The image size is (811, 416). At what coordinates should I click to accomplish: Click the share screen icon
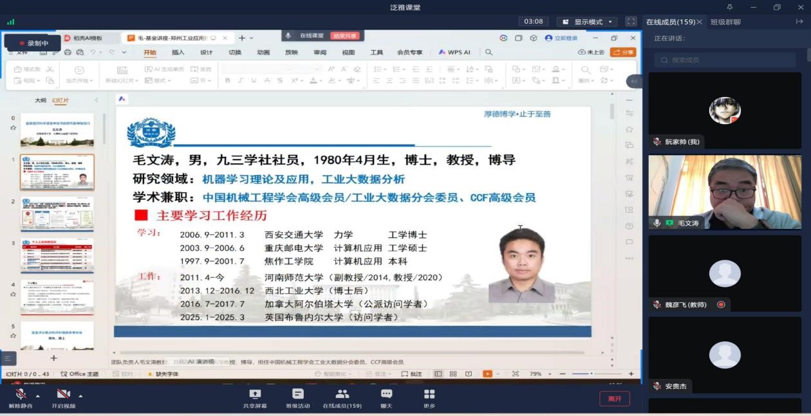pos(255,394)
